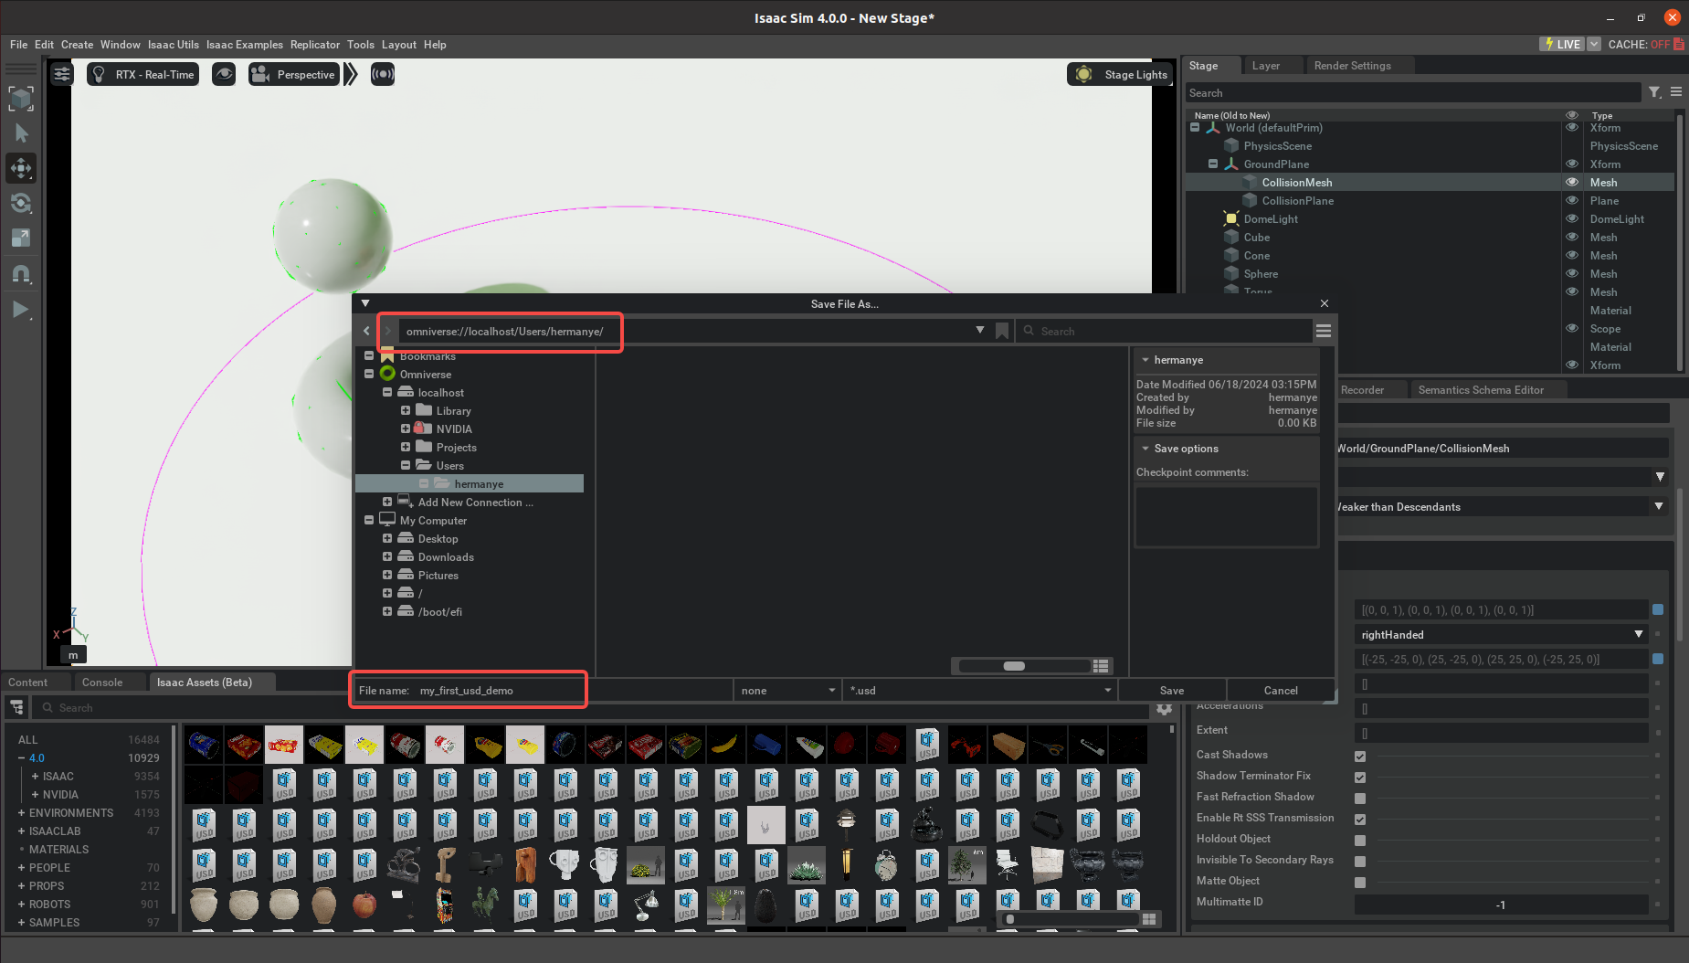Toggle visibility of DomeLight prim

[1572, 219]
